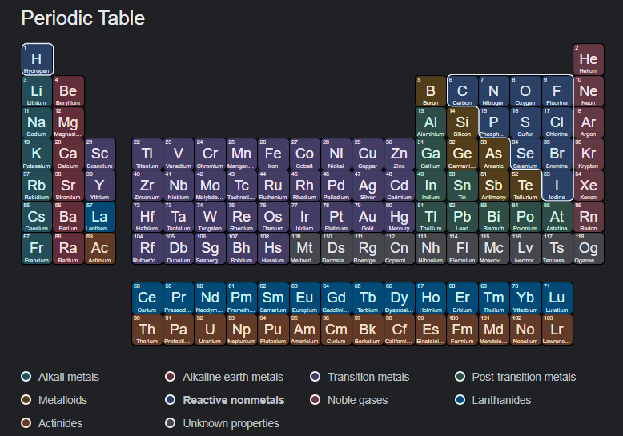623x436 pixels.
Task: Select the Noble gases legend option
Action: click(357, 400)
